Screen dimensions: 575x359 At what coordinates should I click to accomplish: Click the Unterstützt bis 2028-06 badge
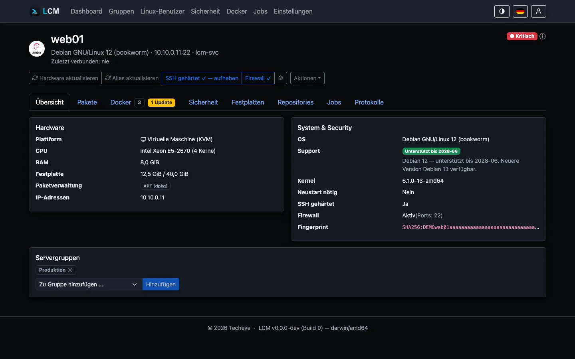tap(431, 151)
